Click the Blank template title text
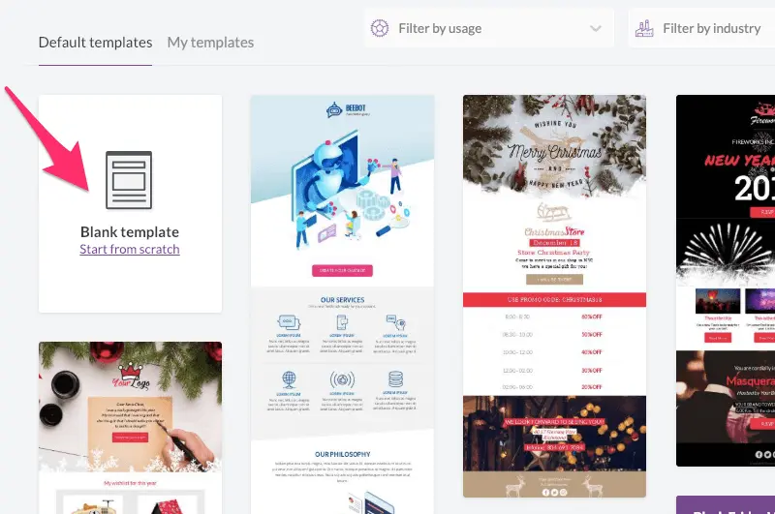This screenshot has width=775, height=514. [130, 232]
